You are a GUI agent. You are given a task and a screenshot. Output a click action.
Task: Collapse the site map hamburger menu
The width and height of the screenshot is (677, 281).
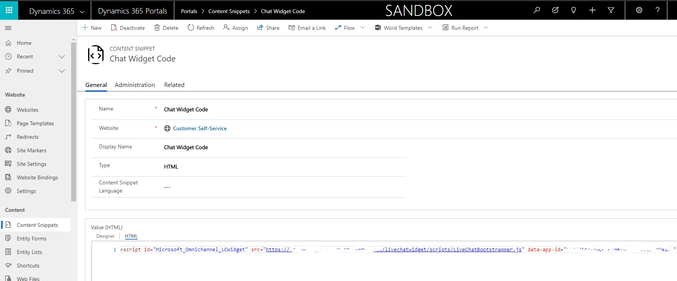point(8,28)
